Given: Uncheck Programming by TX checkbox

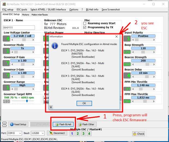Looking at the screenshot, I should point(85,27).
